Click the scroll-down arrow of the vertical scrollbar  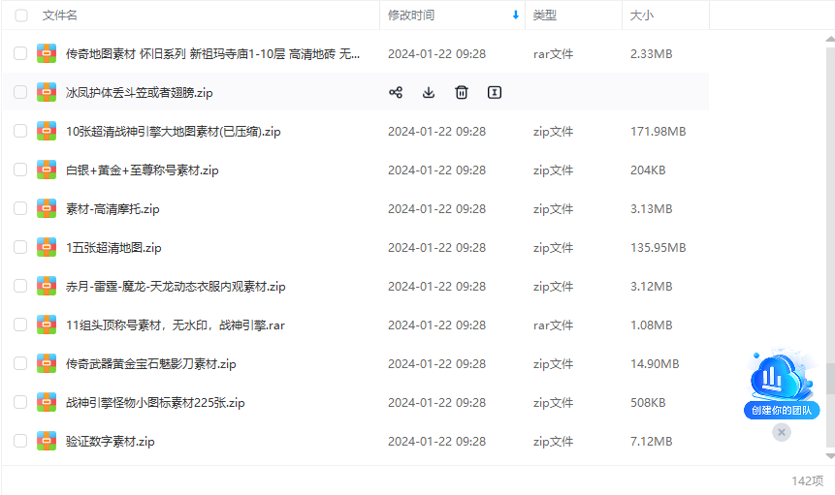pyautogui.click(x=830, y=455)
